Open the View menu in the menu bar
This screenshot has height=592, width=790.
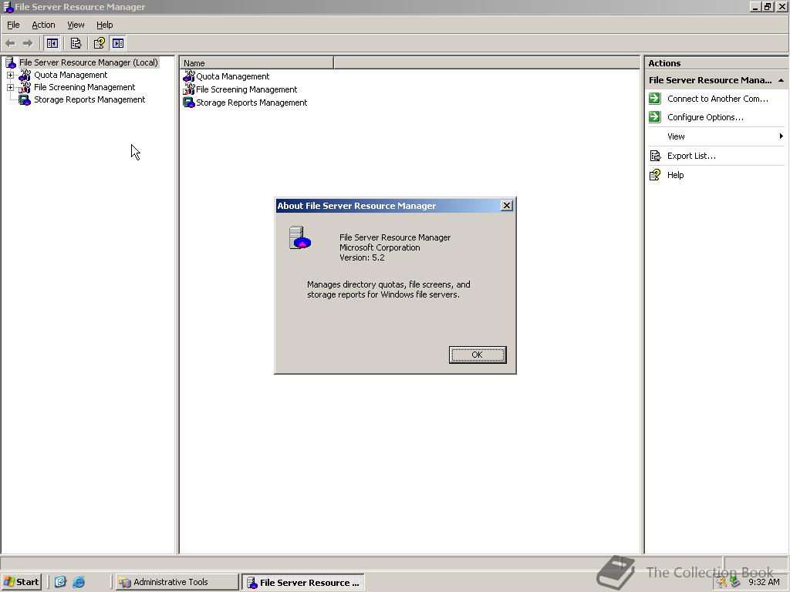(x=76, y=25)
